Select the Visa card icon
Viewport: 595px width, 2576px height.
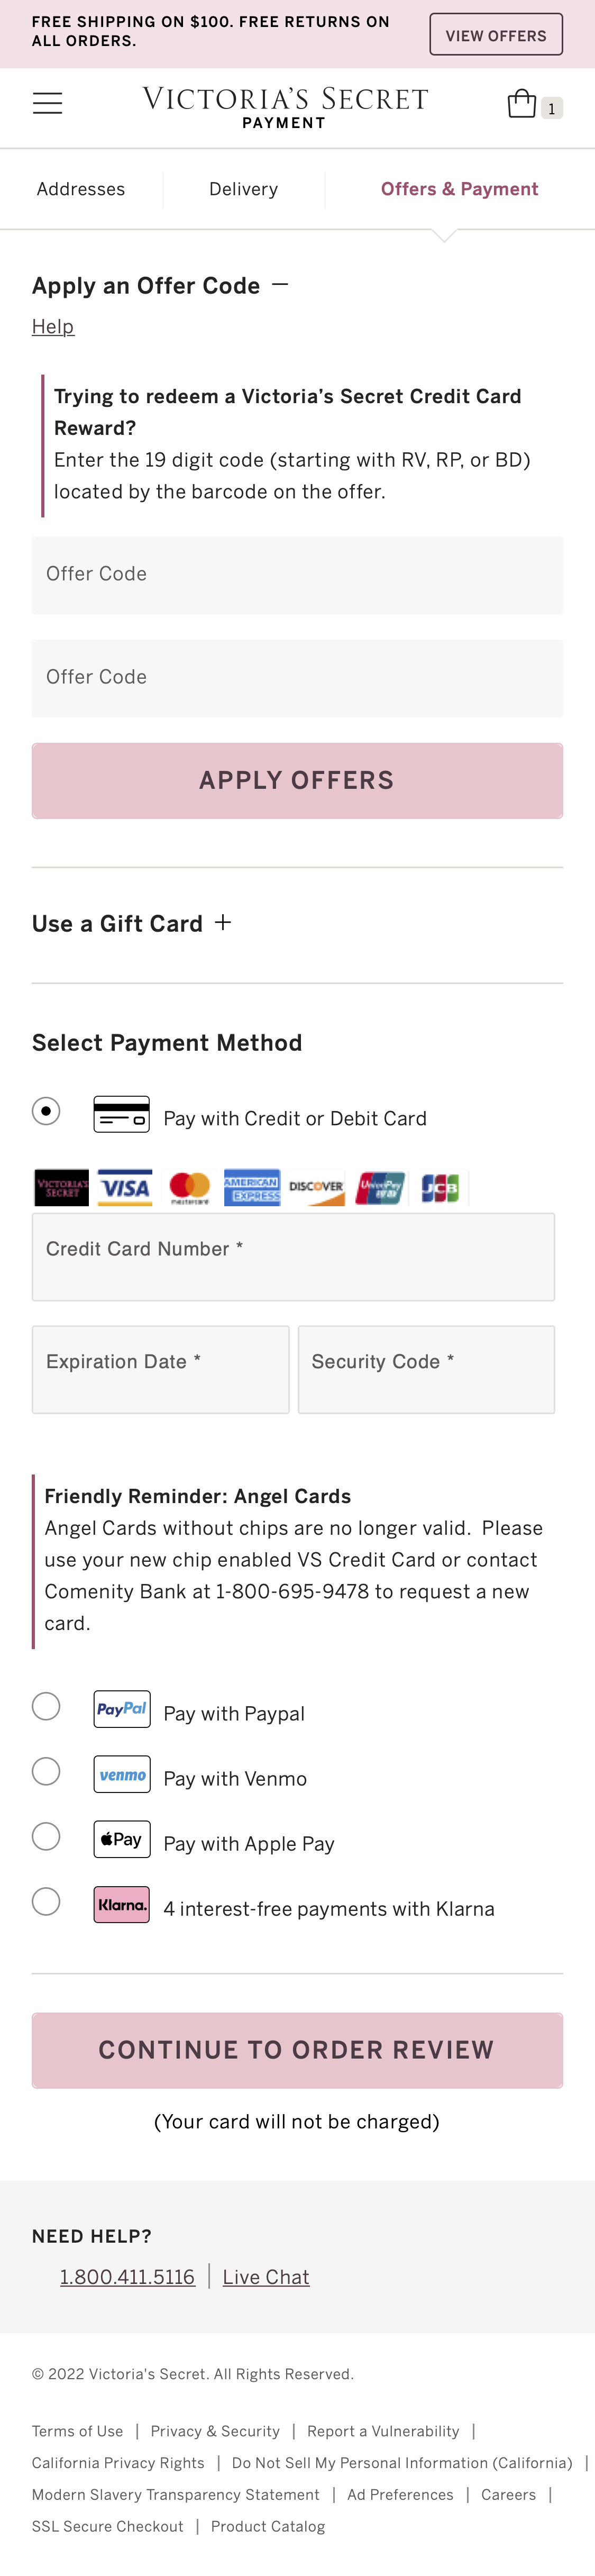click(123, 1187)
